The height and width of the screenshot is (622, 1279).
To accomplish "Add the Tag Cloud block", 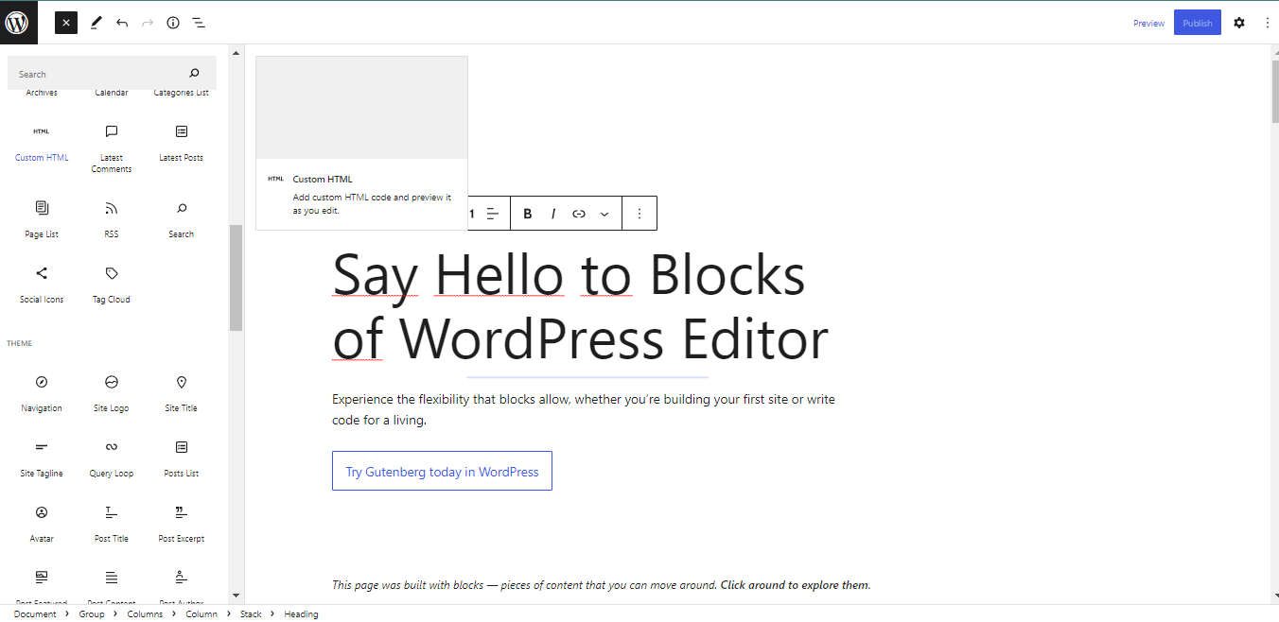I will (112, 285).
